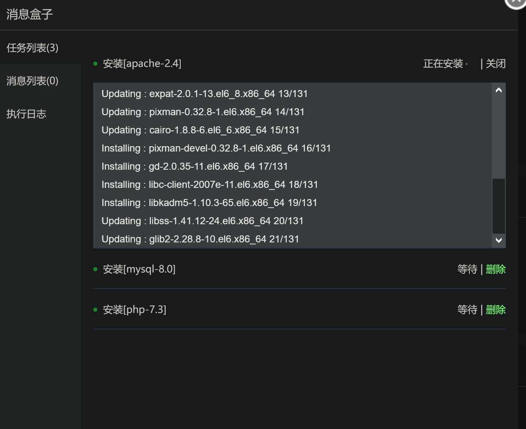526x429 pixels.
Task: Click the log scrollbar up arrow
Action: pos(499,90)
